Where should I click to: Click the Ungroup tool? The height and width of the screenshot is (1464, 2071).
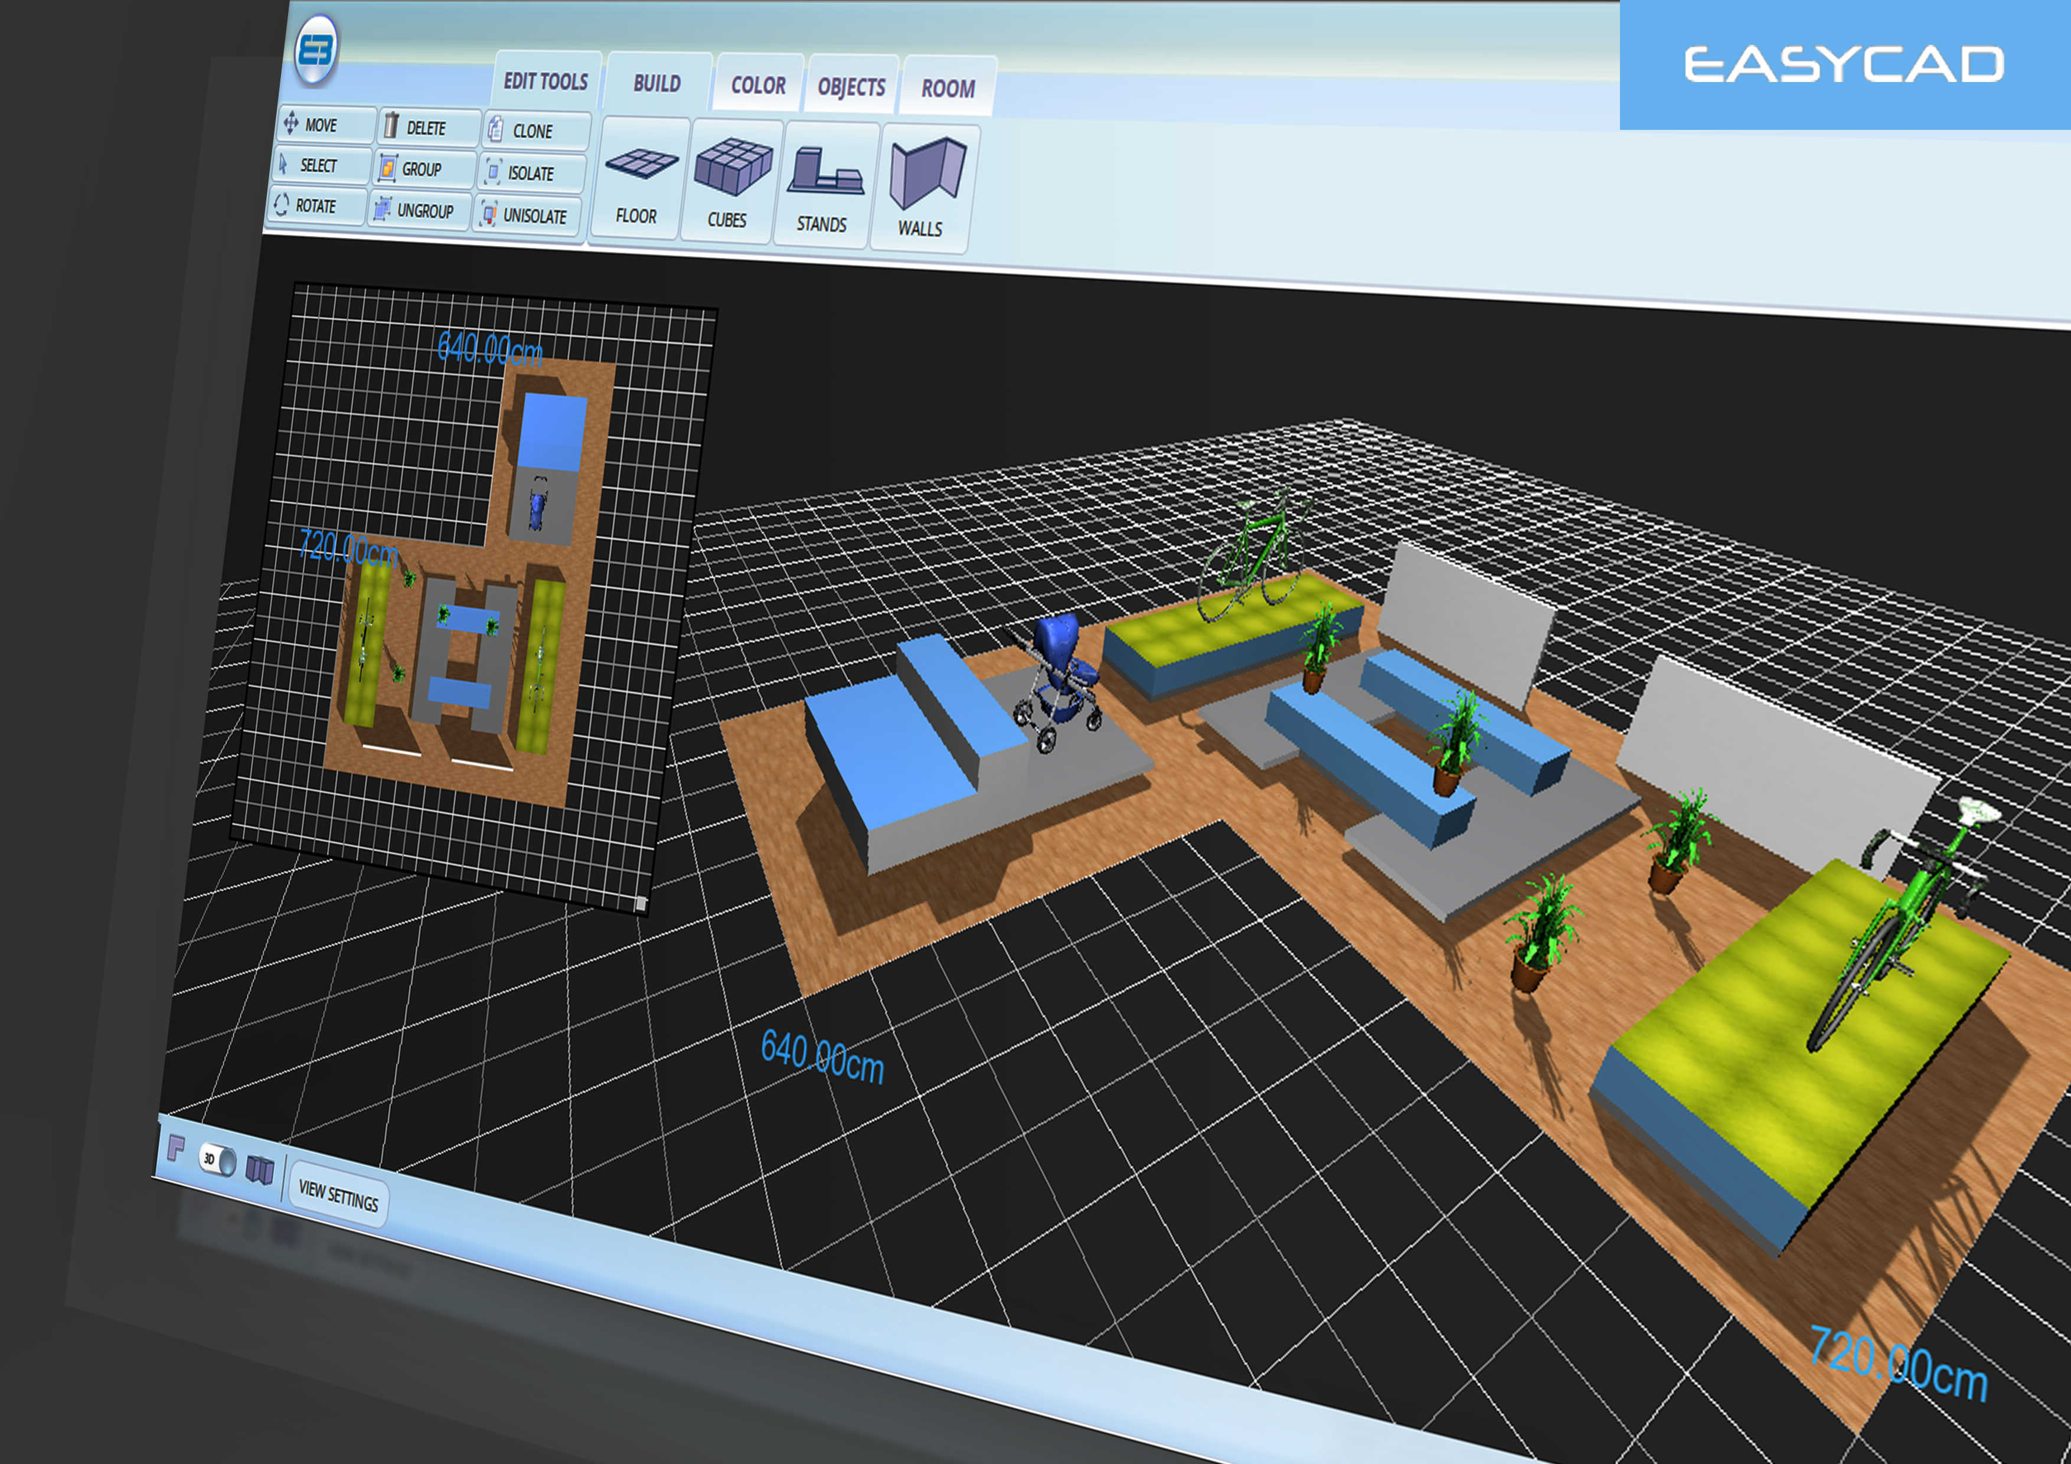tap(419, 210)
